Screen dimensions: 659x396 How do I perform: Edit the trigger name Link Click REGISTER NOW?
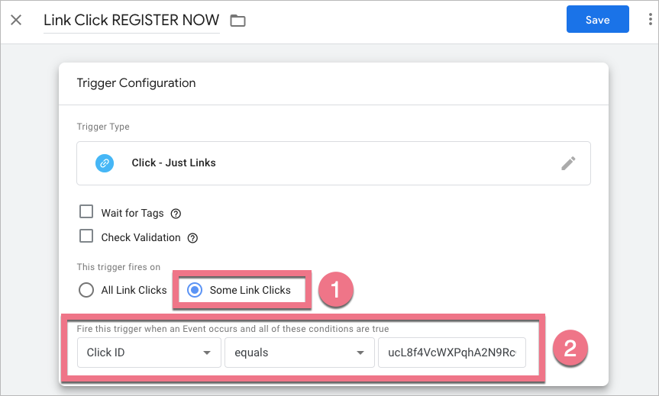[x=131, y=20]
